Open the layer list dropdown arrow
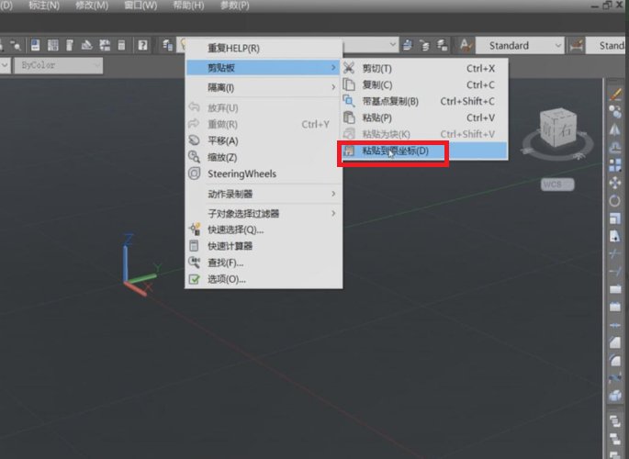Viewport: 629px width, 459px height. click(393, 44)
